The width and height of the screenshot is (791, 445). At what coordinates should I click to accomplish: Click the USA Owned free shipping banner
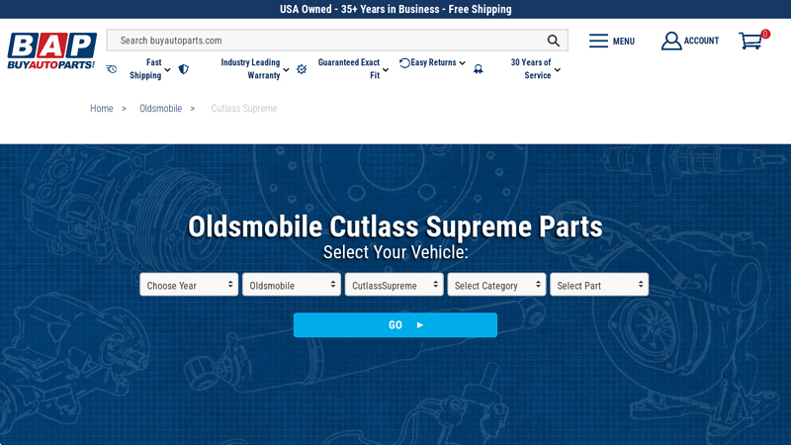point(395,9)
